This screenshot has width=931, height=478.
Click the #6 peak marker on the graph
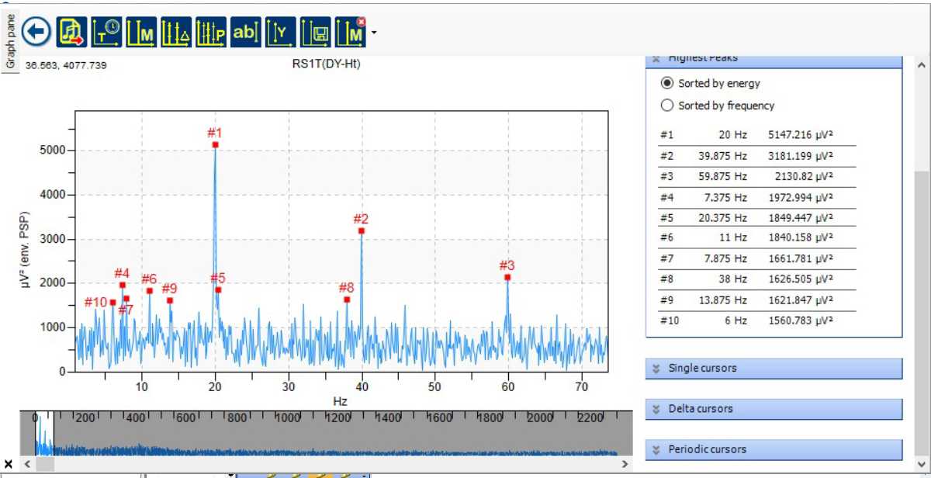(150, 291)
